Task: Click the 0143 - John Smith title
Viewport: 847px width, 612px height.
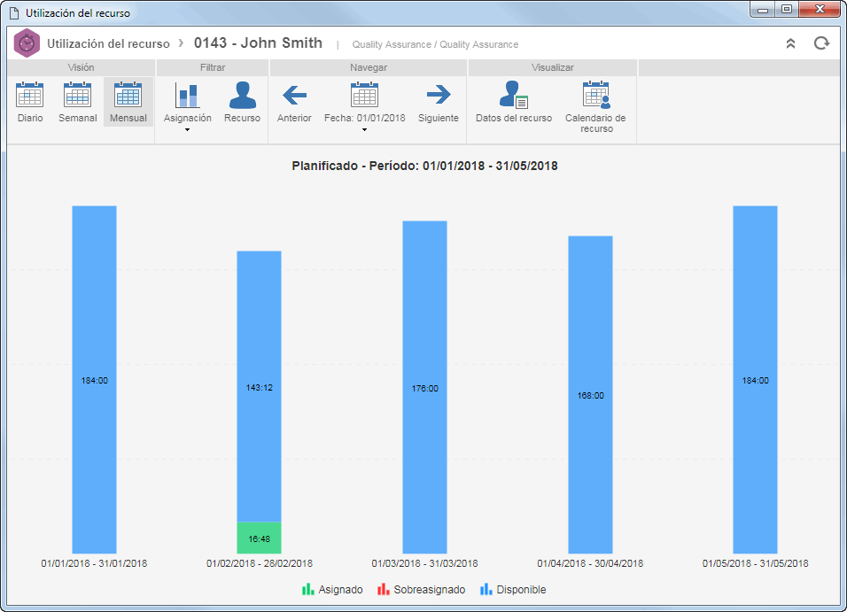Action: [258, 43]
